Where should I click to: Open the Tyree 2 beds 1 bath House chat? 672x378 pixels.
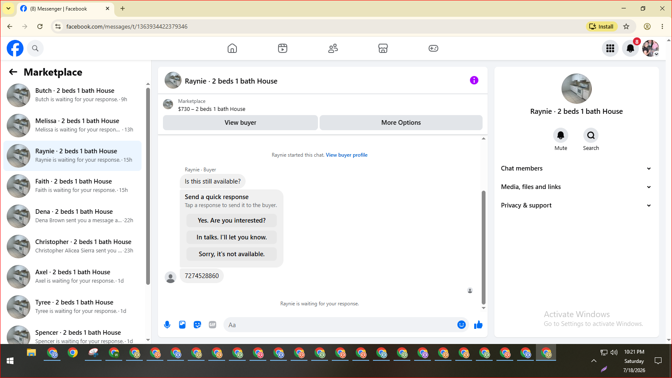point(73,307)
